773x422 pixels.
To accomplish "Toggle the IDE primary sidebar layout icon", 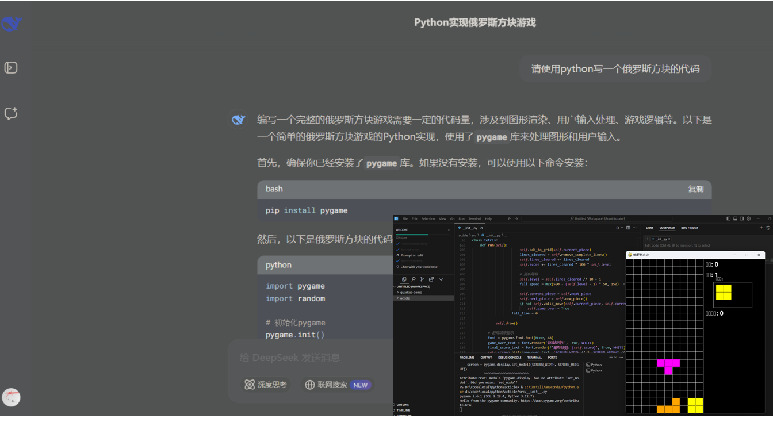I will coord(728,218).
